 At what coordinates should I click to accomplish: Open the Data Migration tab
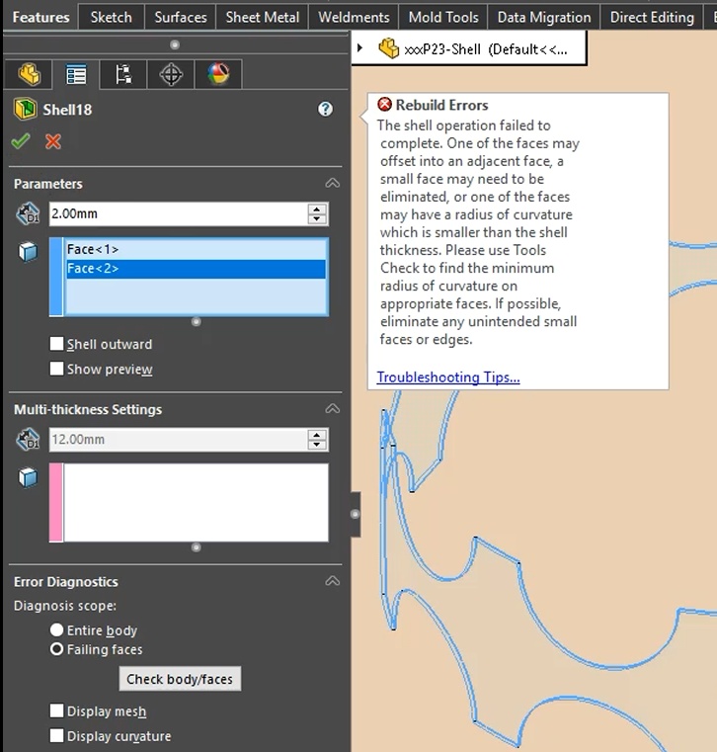pyautogui.click(x=544, y=17)
